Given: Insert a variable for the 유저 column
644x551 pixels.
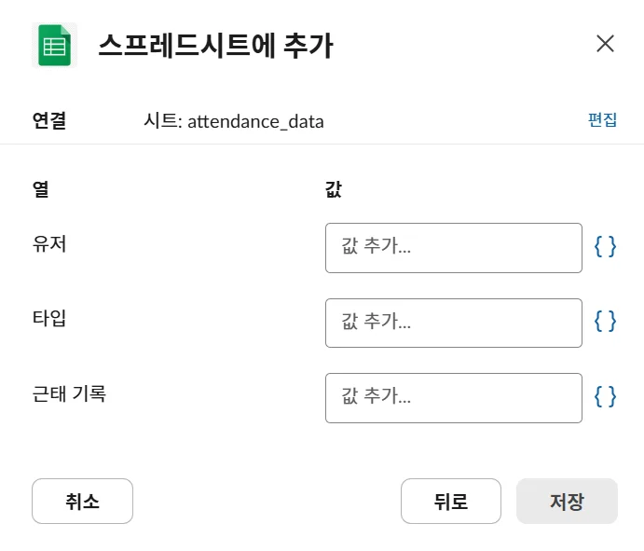Looking at the screenshot, I should pyautogui.click(x=605, y=247).
